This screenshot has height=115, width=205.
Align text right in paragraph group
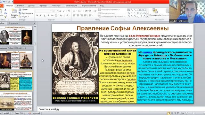[x=82, y=16]
